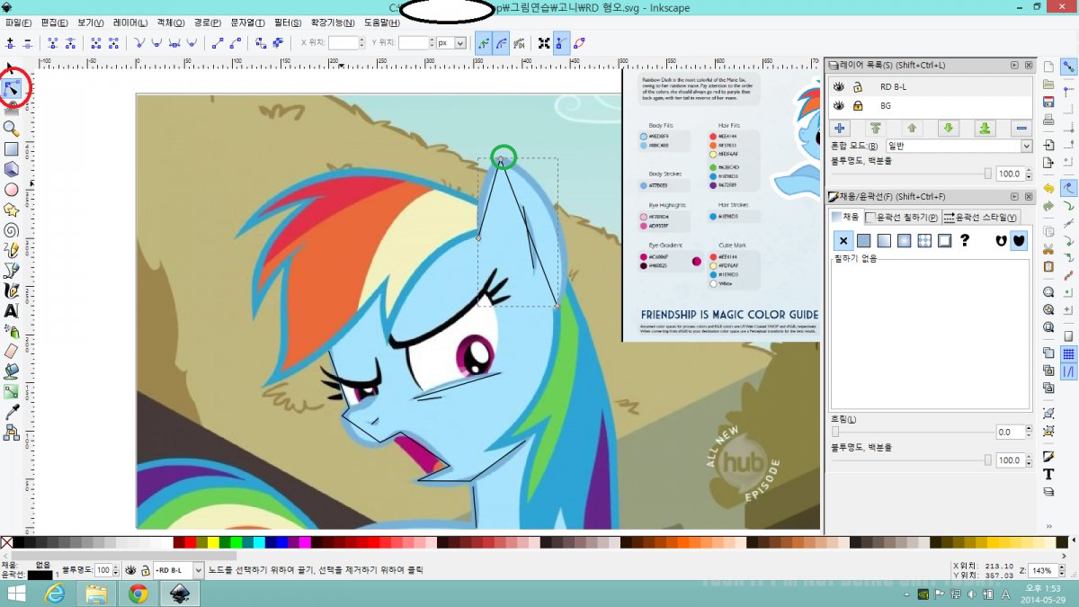Select Radial gradient fill button
This screenshot has height=607, width=1079.
click(x=904, y=240)
